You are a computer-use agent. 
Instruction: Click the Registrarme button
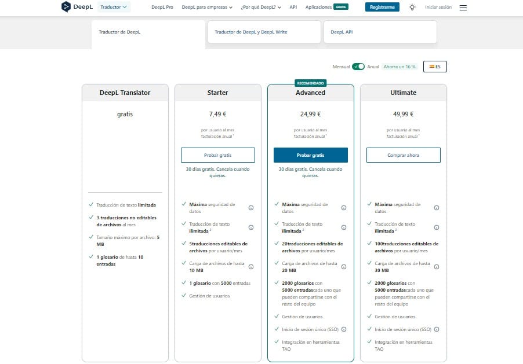pyautogui.click(x=382, y=7)
